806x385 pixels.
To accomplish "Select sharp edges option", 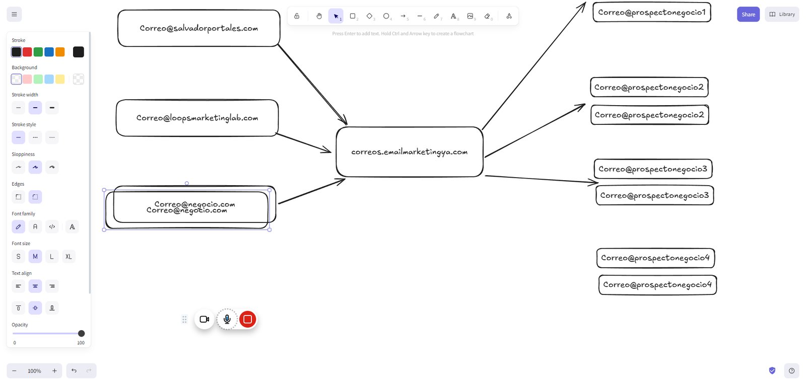I will pyautogui.click(x=19, y=197).
